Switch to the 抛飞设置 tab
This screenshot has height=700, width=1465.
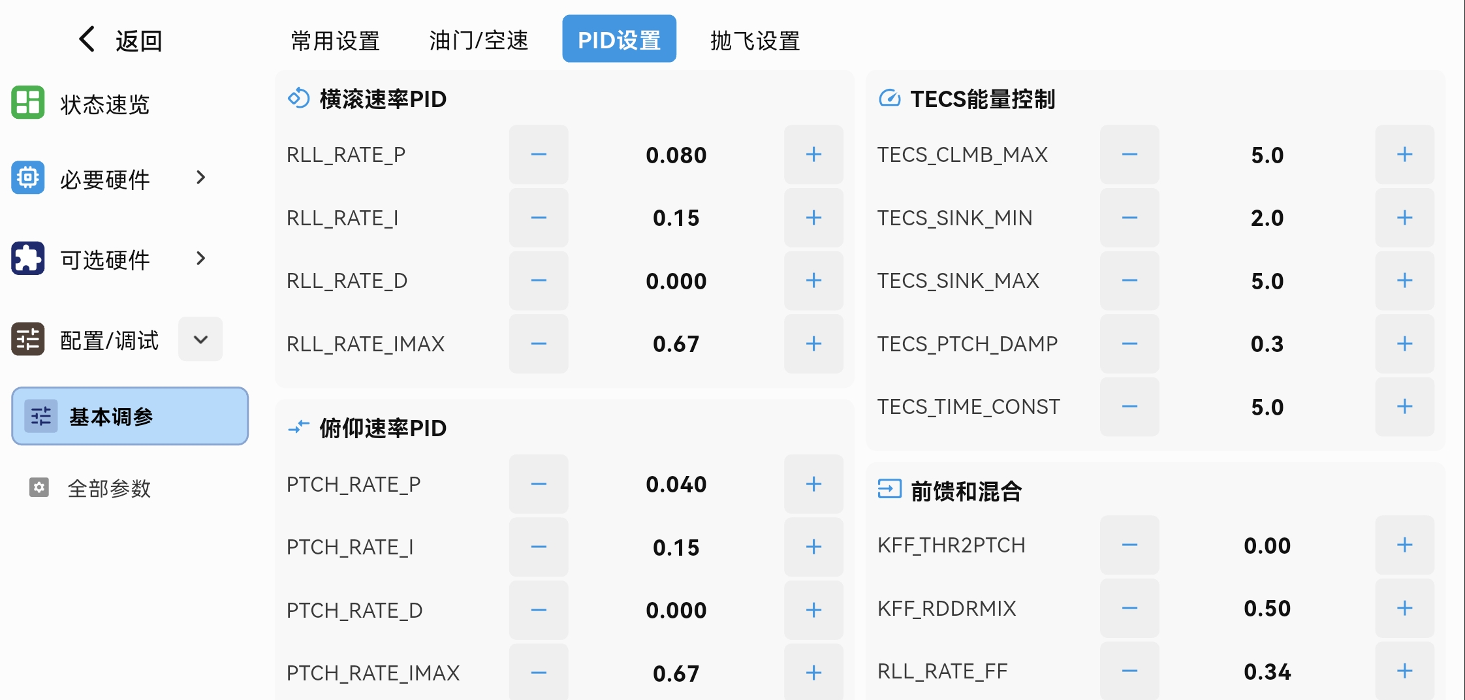[755, 40]
